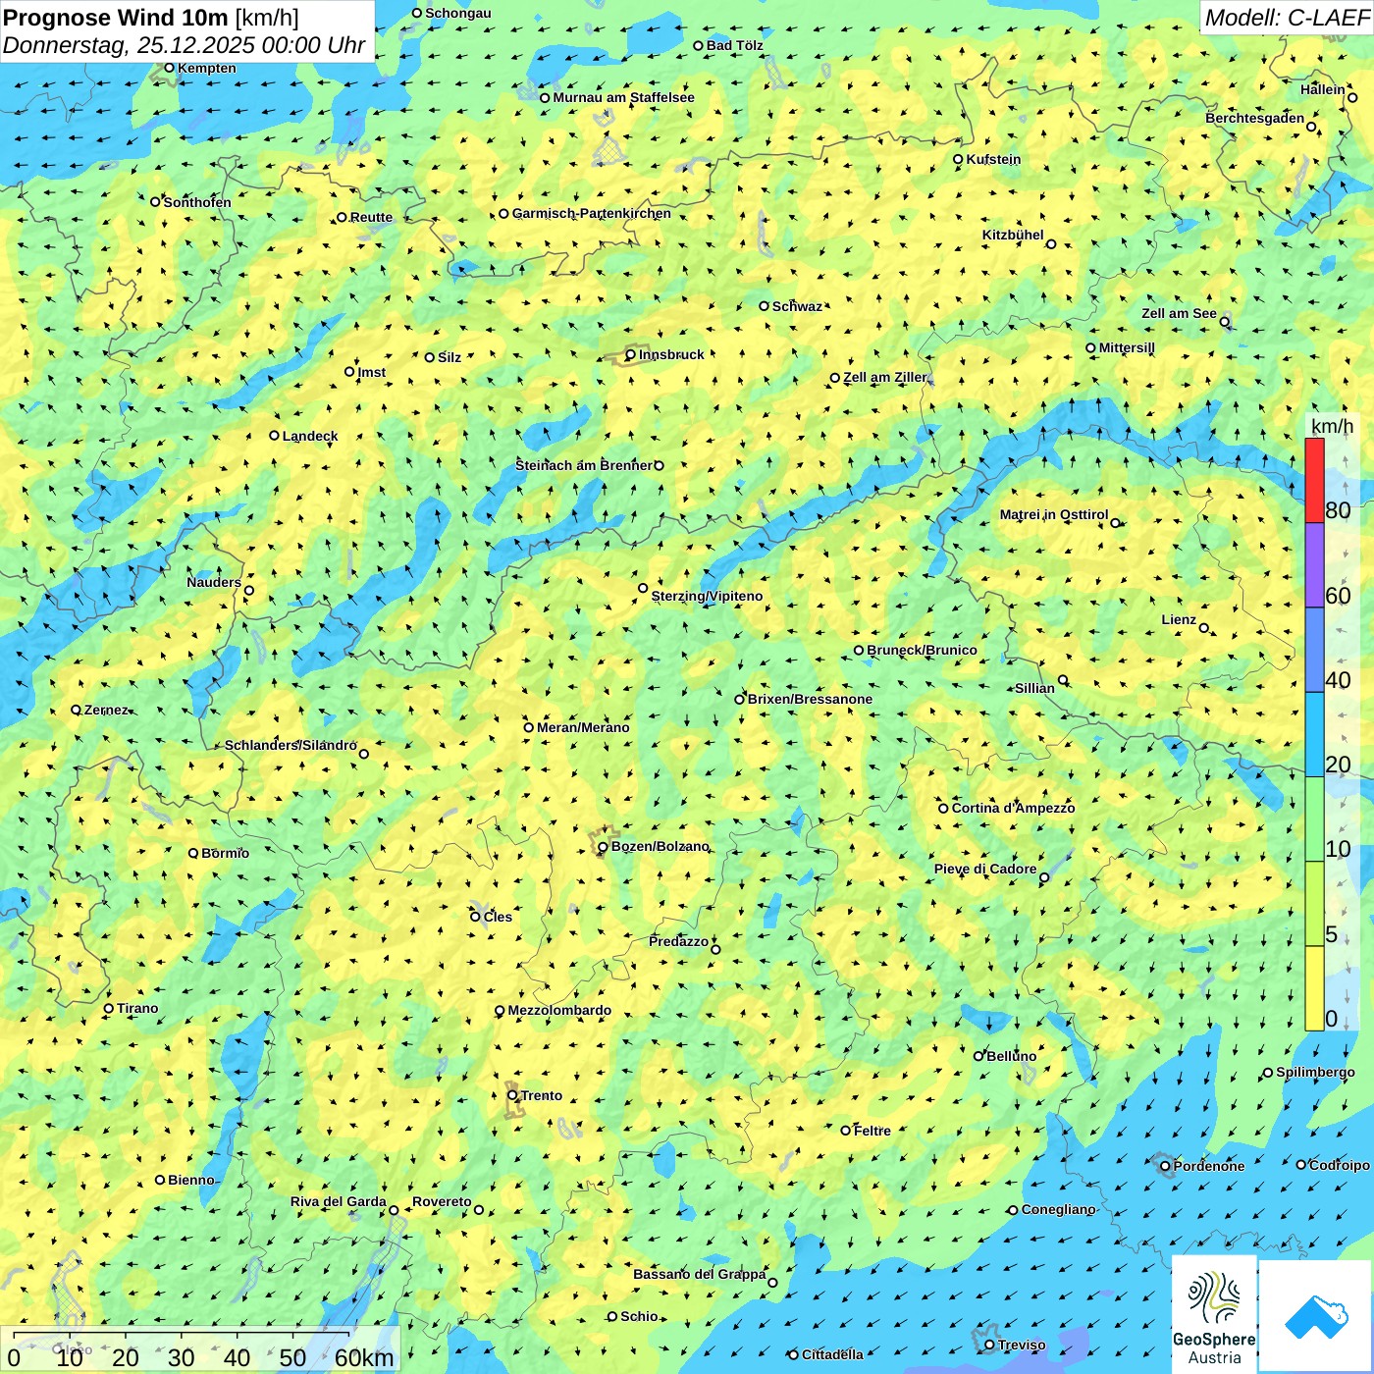Click the 'Meran/Merano' label
The image size is (1374, 1374).
click(584, 727)
